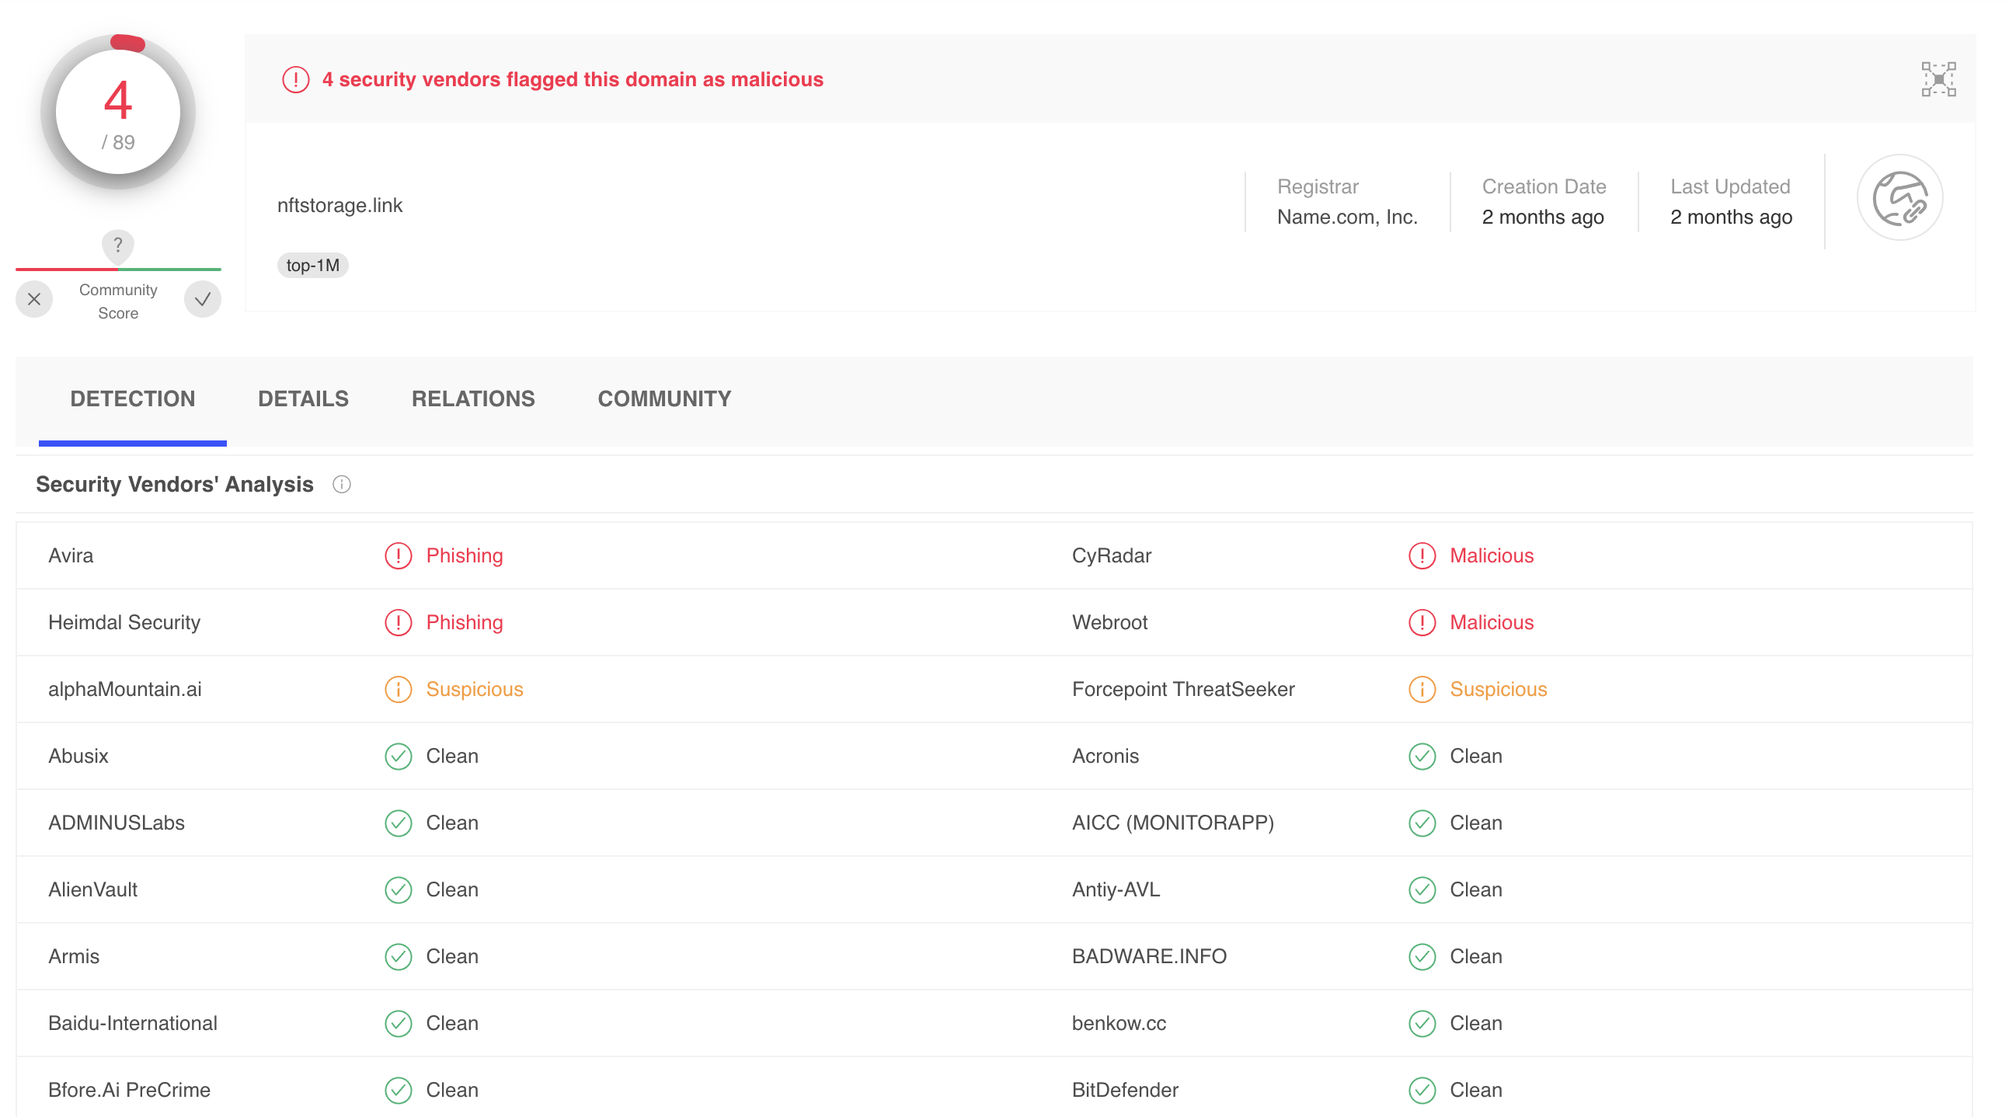Click the 4/89 detection score circle
The height and width of the screenshot is (1117, 2009).
118,113
